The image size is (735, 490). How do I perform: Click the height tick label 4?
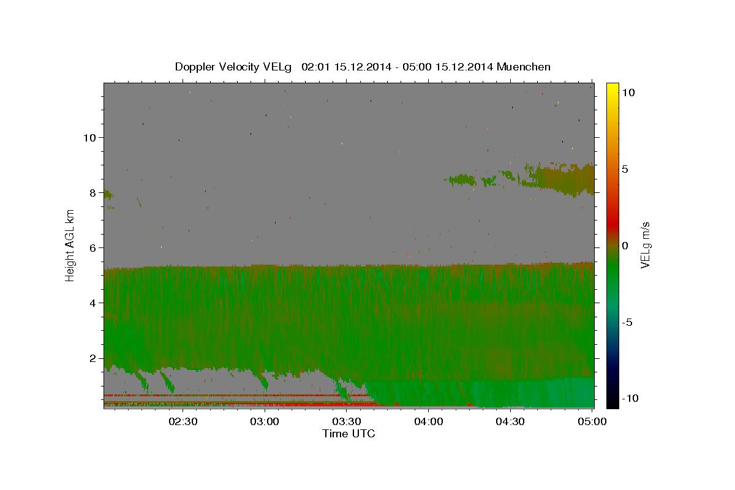click(93, 303)
